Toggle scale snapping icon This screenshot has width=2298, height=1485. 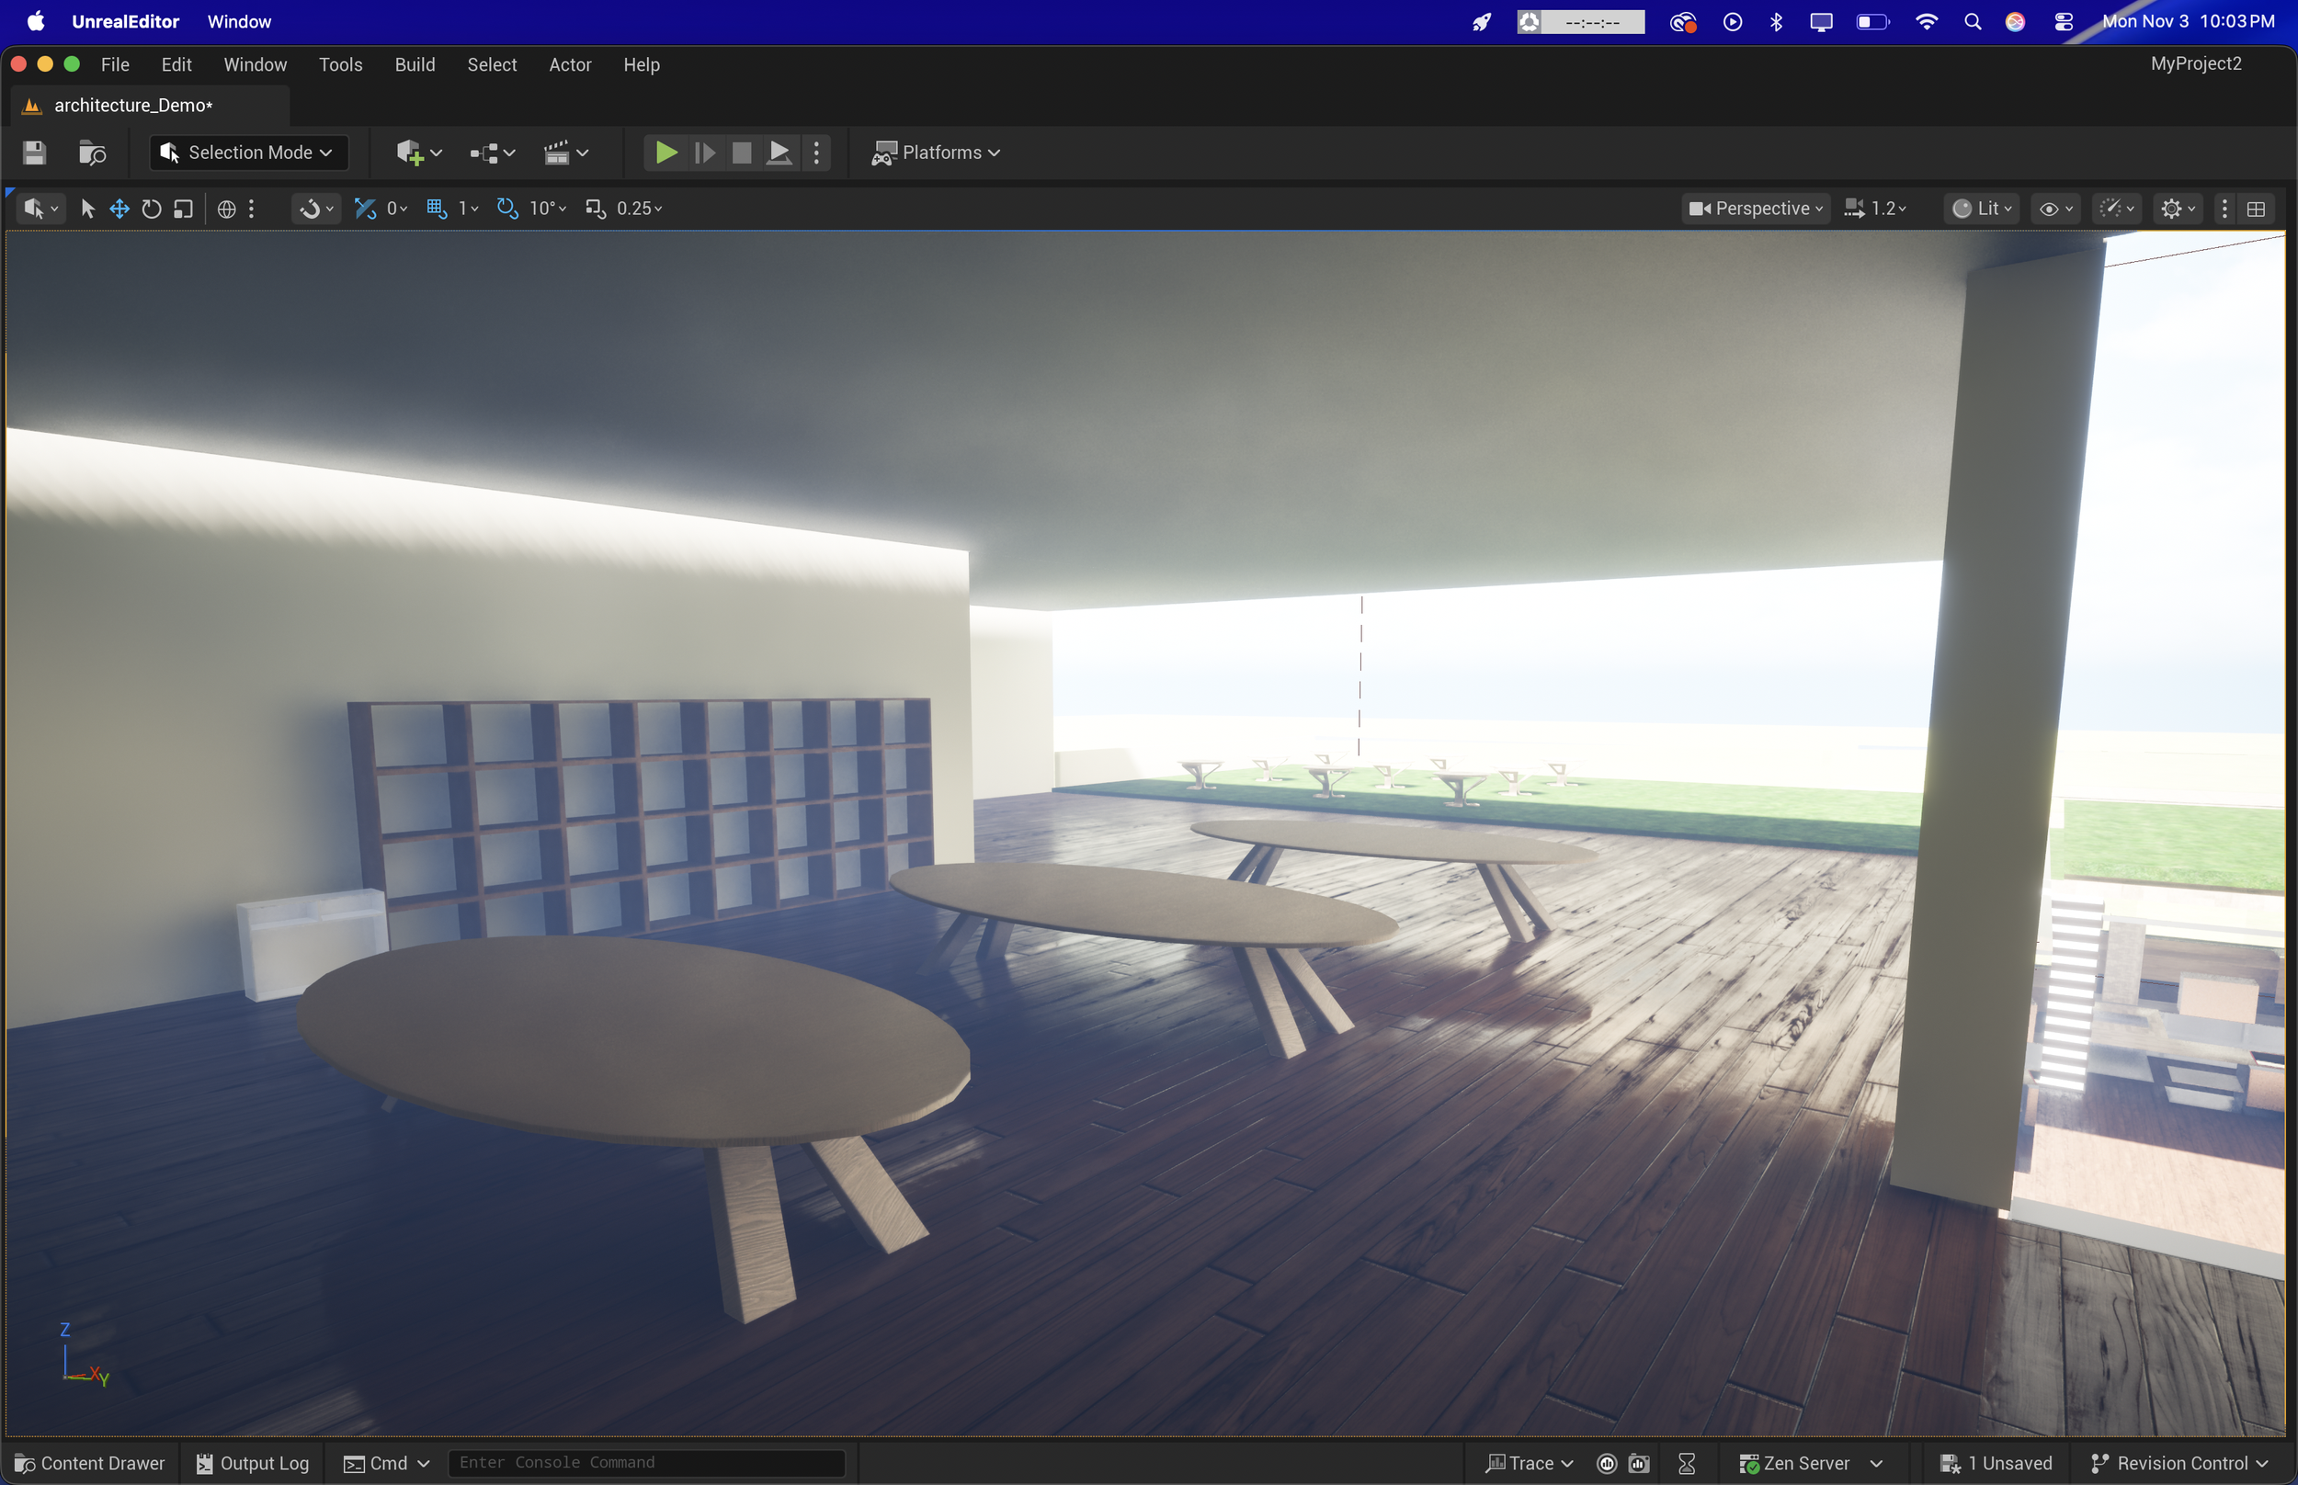[x=595, y=209]
